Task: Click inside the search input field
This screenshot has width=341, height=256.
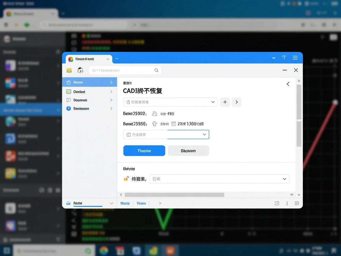Action: pos(121,71)
